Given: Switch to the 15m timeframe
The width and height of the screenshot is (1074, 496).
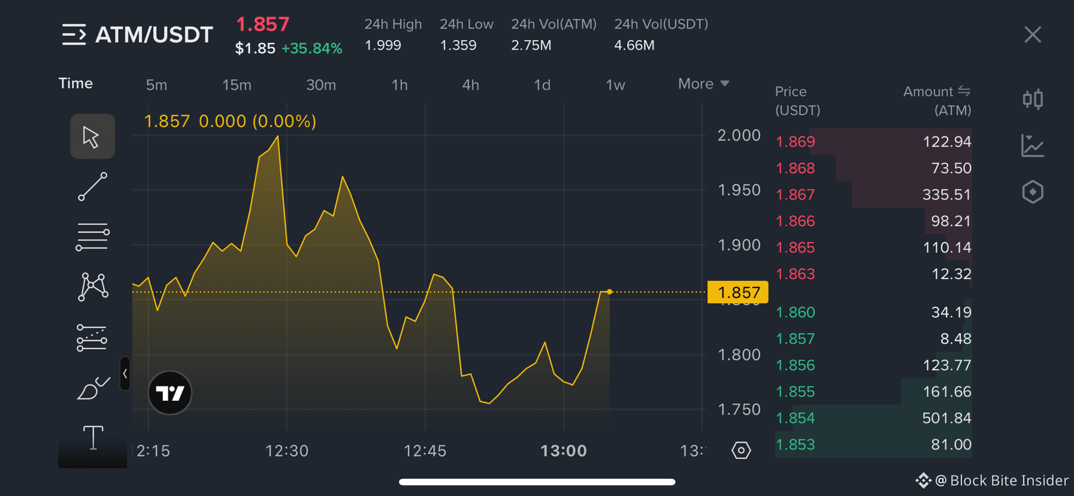Looking at the screenshot, I should [x=237, y=84].
